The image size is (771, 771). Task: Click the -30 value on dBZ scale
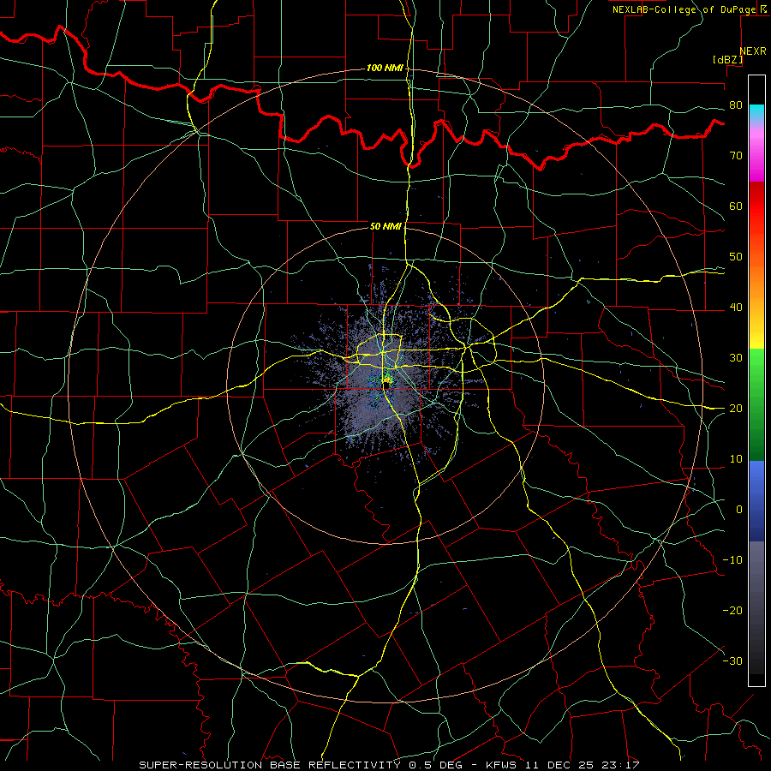pyautogui.click(x=732, y=662)
